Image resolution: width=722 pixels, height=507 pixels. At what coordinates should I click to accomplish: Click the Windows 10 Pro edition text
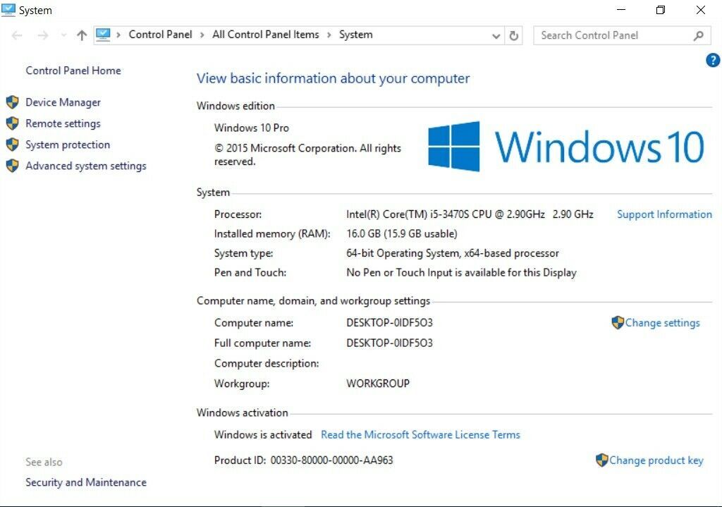[252, 128]
